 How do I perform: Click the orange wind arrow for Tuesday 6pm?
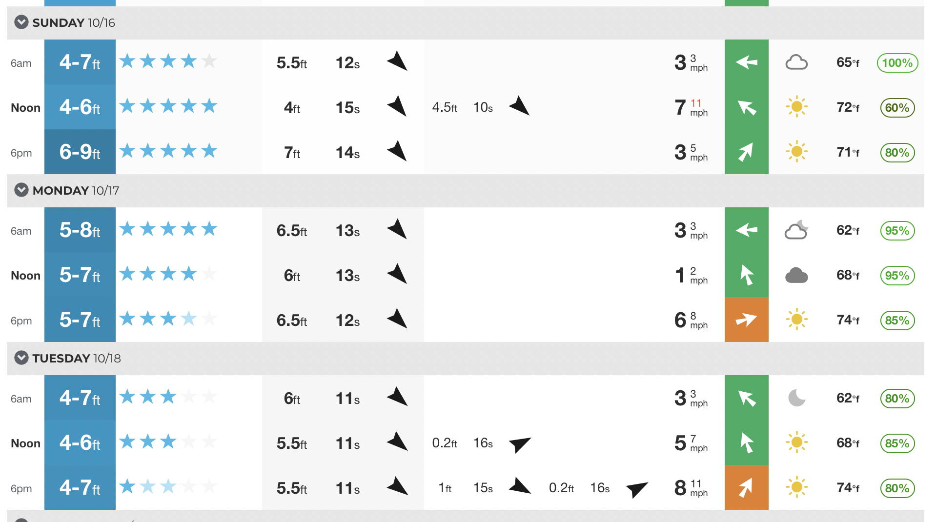746,488
